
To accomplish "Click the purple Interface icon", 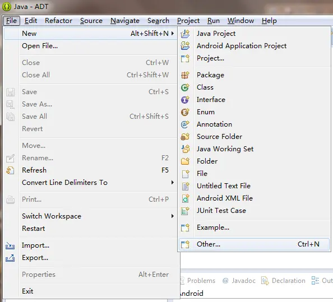I will pyautogui.click(x=185, y=100).
